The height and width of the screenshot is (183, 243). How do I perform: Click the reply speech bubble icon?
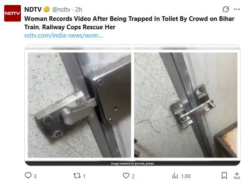click(28, 175)
